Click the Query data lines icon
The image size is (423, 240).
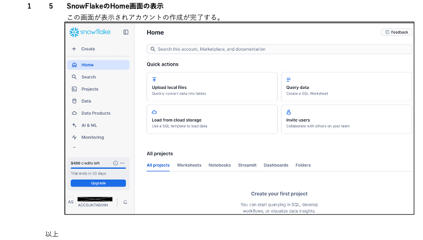[x=288, y=80]
